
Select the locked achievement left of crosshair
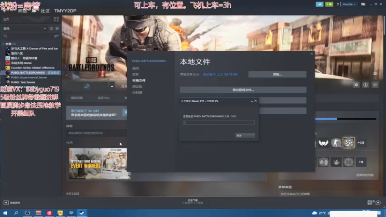(336, 162)
